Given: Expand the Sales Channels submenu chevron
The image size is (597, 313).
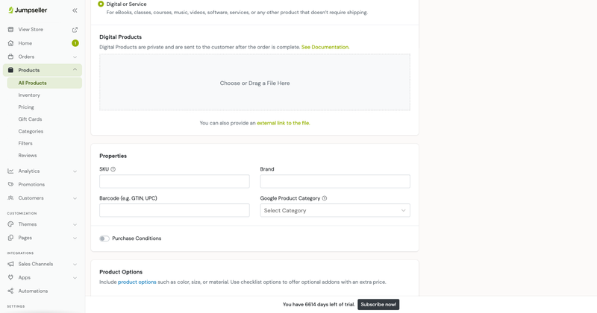Looking at the screenshot, I should [75, 265].
